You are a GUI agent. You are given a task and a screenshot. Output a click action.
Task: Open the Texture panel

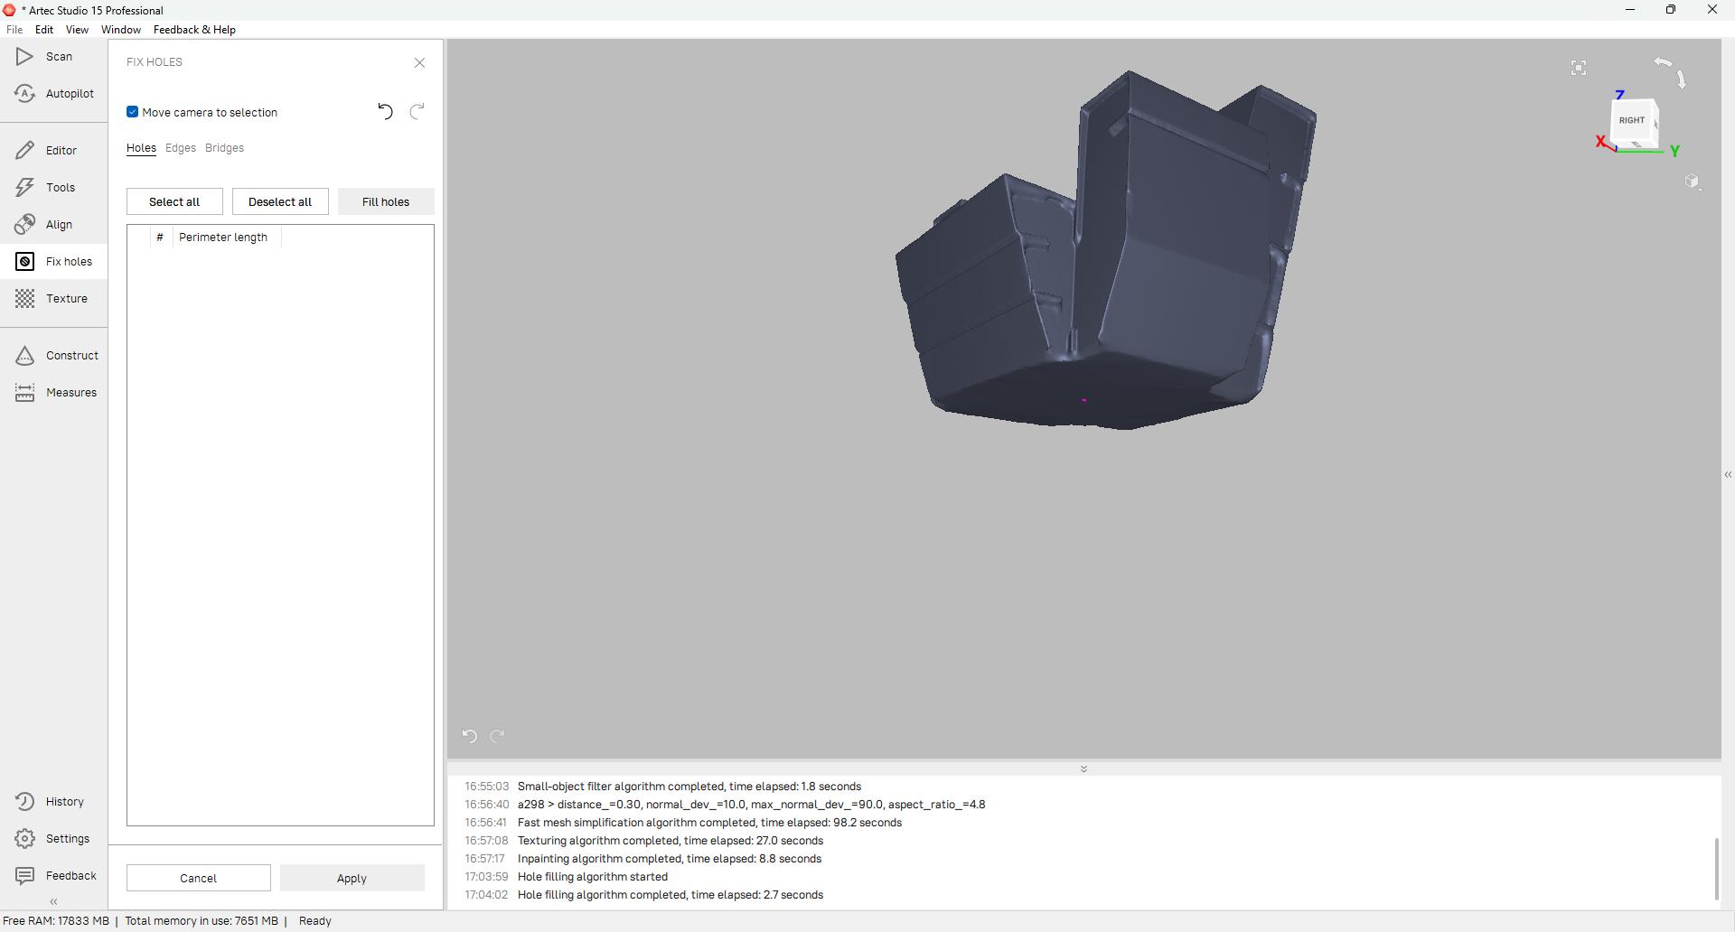[54, 299]
